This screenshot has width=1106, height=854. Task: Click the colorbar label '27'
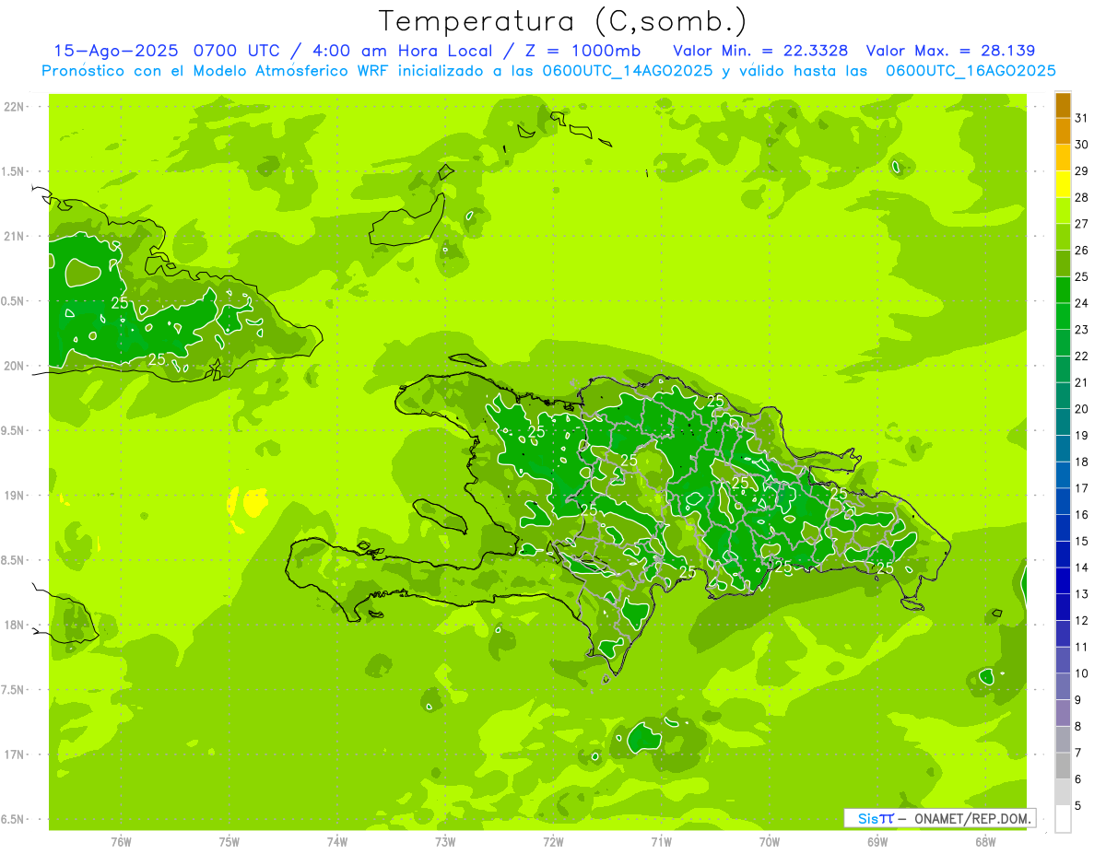pyautogui.click(x=1082, y=224)
